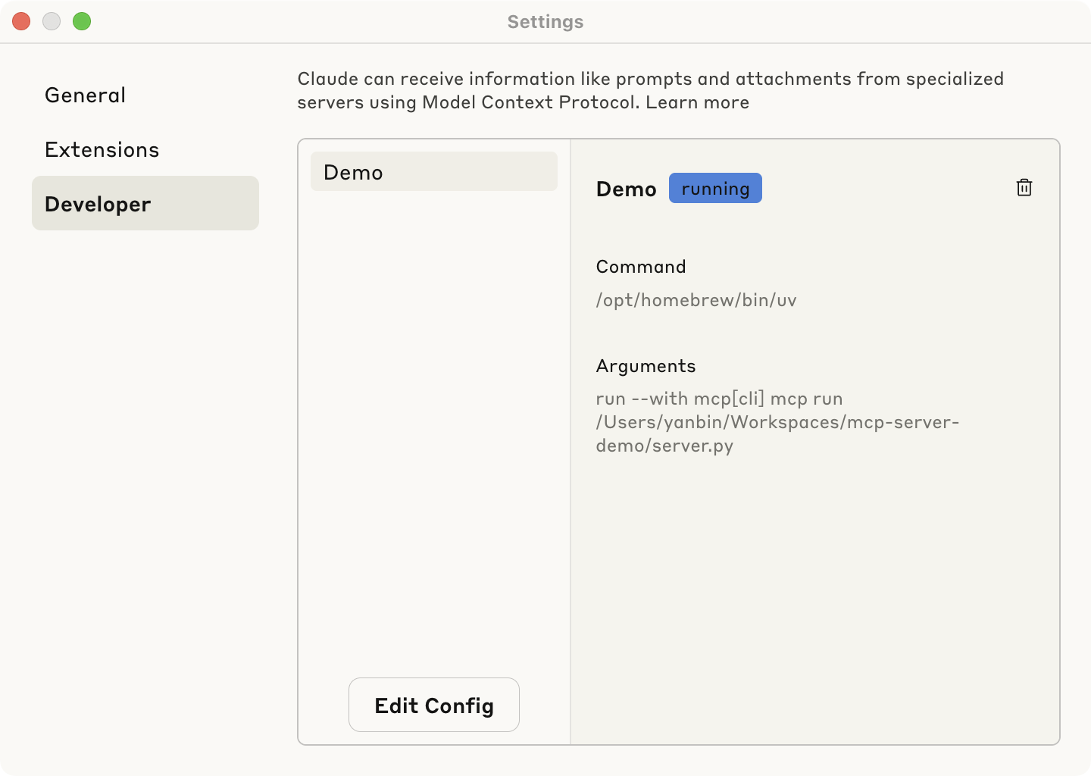This screenshot has width=1091, height=776.
Task: Click the green zoom window button
Action: [x=82, y=21]
